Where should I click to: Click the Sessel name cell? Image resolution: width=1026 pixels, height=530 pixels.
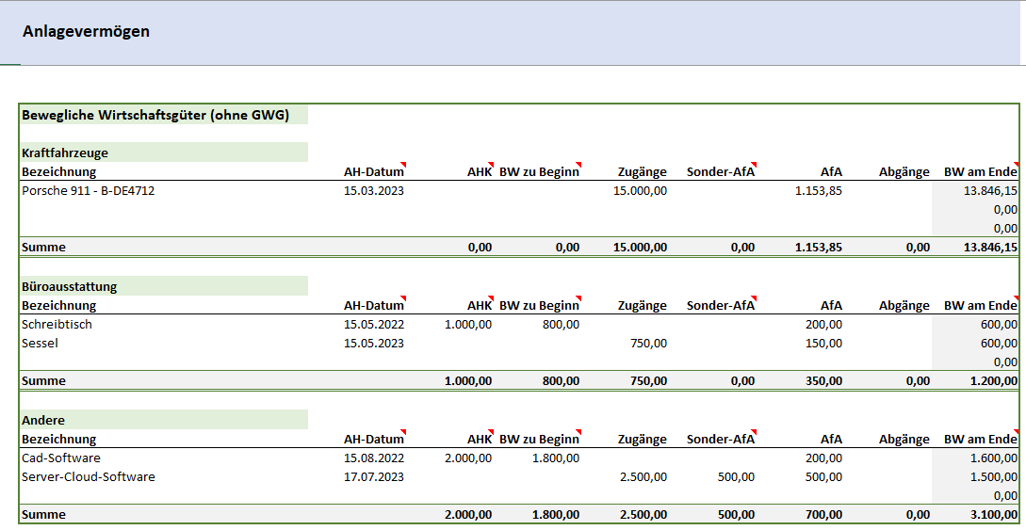point(41,344)
